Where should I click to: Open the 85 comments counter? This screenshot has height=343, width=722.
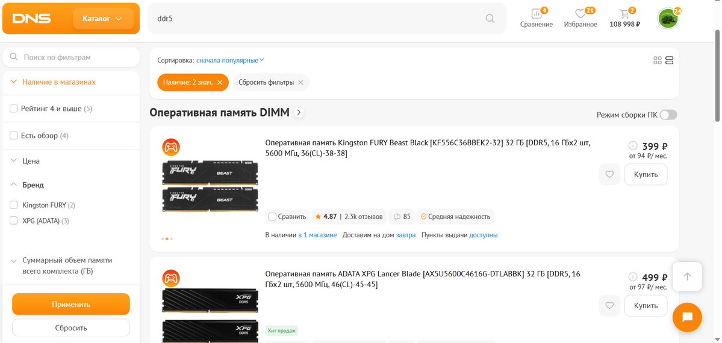402,217
